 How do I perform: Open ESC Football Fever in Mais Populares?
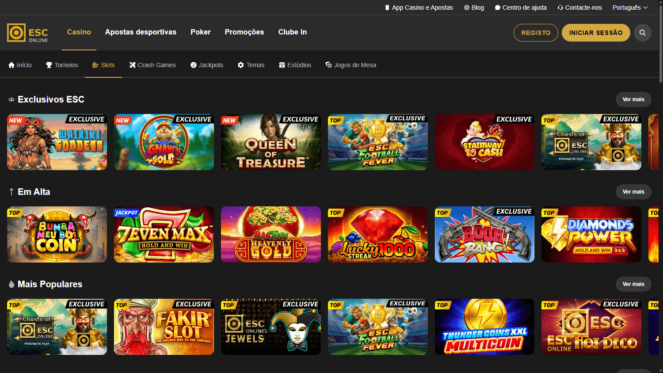[x=378, y=327]
